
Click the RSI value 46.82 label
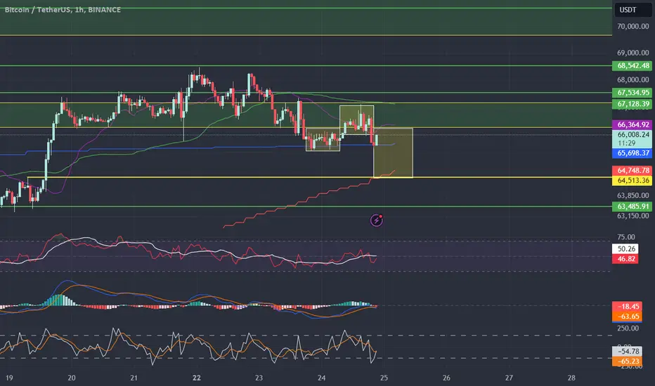click(625, 259)
